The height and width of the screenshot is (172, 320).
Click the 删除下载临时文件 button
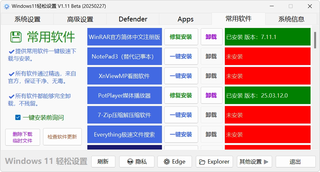tap(22, 137)
